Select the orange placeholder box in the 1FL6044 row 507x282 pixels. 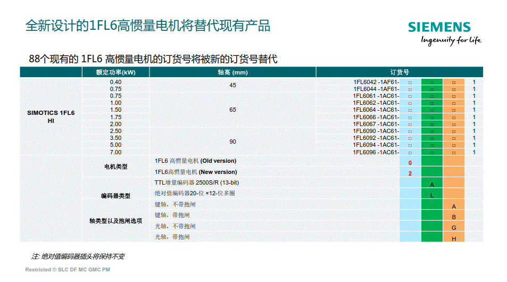(x=454, y=89)
